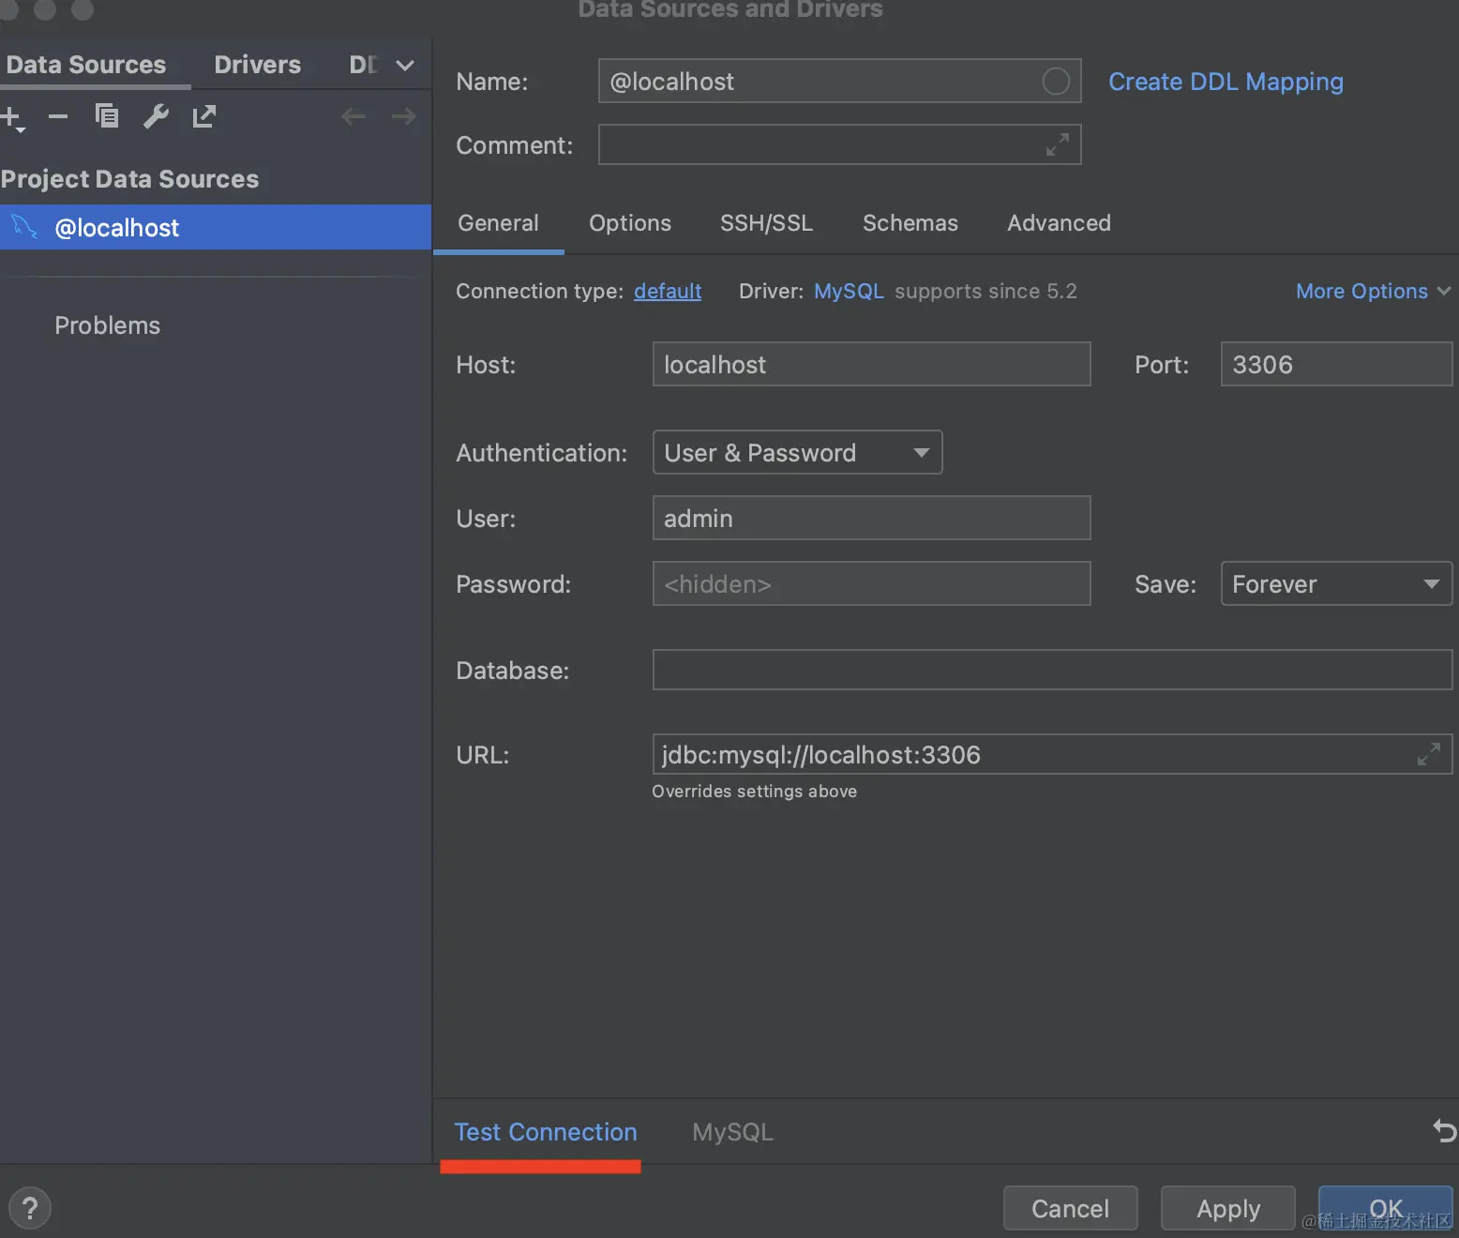
Task: Click the MySQL driver link
Action: point(849,291)
